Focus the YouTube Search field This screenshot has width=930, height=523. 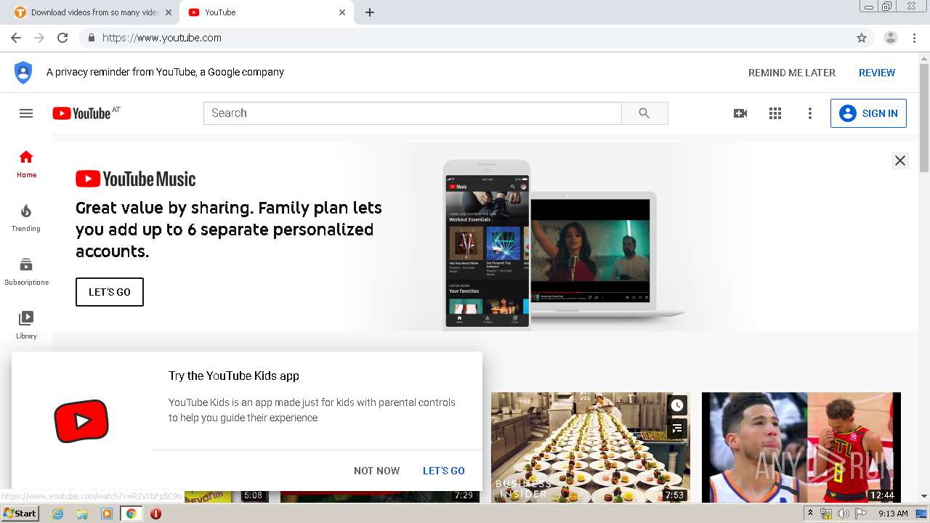tap(413, 113)
